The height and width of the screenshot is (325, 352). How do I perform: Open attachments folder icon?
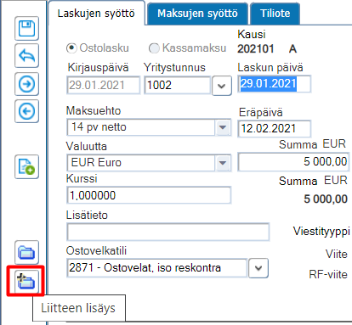point(26,252)
